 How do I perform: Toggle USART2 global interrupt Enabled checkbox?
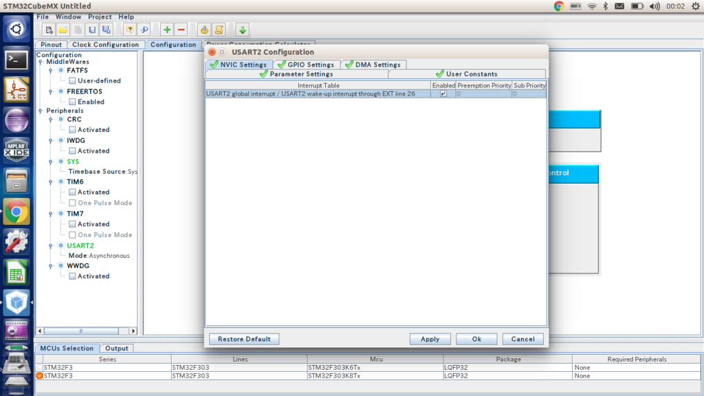coord(443,93)
